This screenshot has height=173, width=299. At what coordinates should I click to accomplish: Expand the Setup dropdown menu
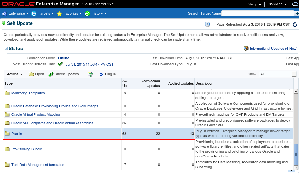coord(254,4)
